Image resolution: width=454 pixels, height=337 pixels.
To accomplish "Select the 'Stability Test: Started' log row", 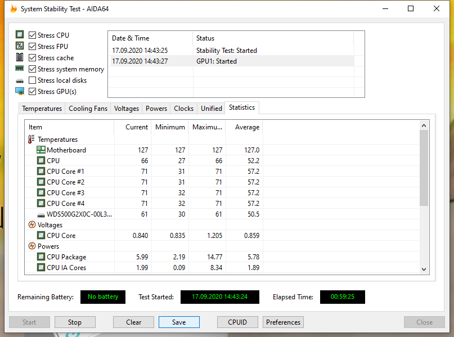I will [x=231, y=51].
